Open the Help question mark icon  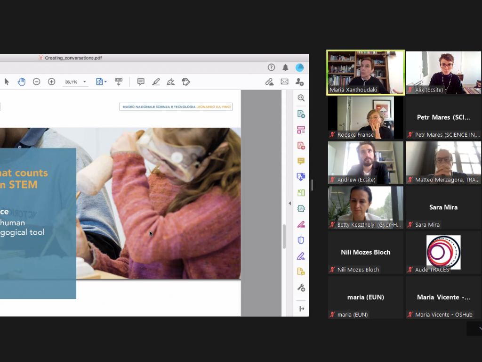pyautogui.click(x=271, y=67)
